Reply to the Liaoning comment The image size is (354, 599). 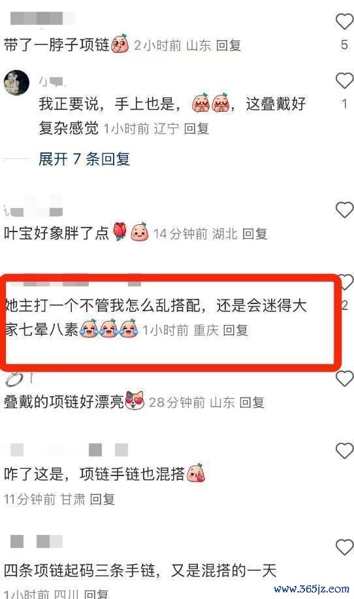(x=196, y=128)
